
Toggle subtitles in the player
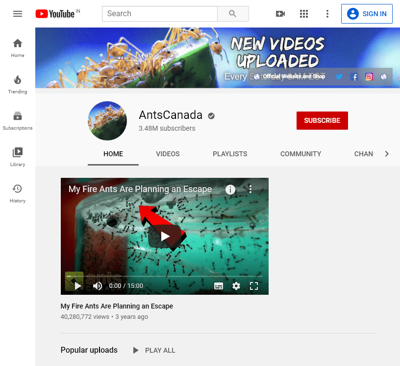(219, 286)
